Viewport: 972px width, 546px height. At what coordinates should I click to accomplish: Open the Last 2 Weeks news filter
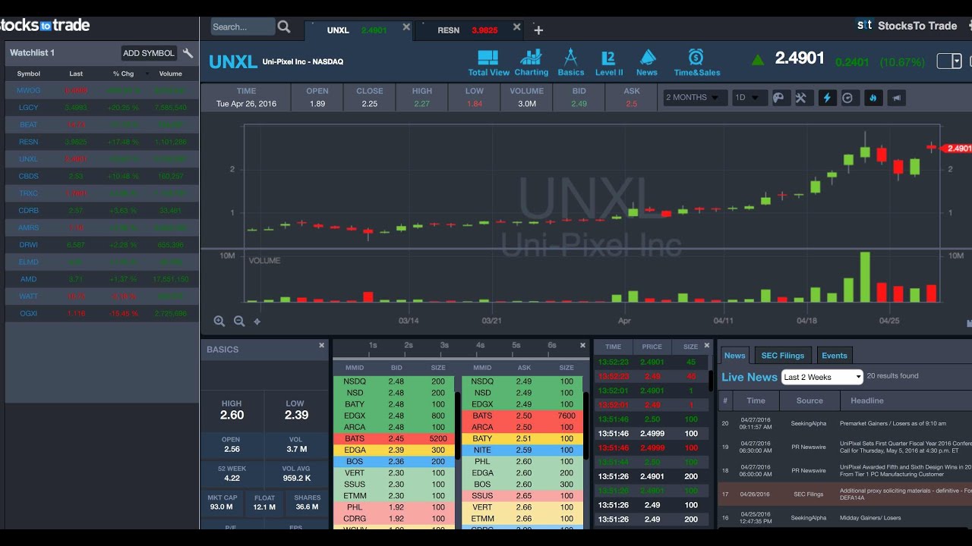pos(822,377)
